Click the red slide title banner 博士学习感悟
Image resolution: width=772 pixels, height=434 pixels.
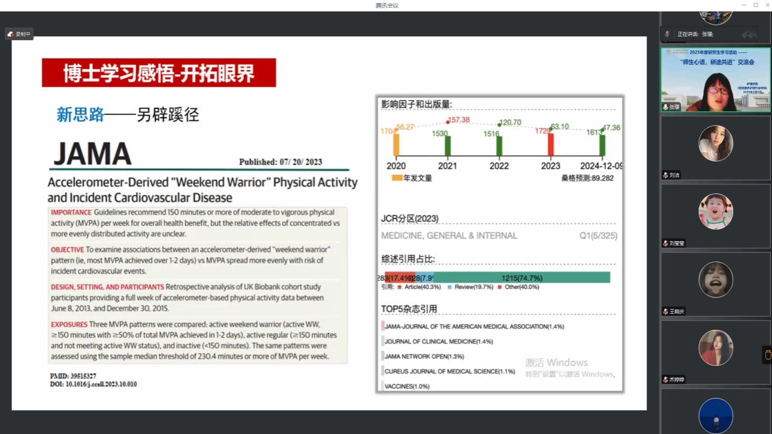point(159,73)
